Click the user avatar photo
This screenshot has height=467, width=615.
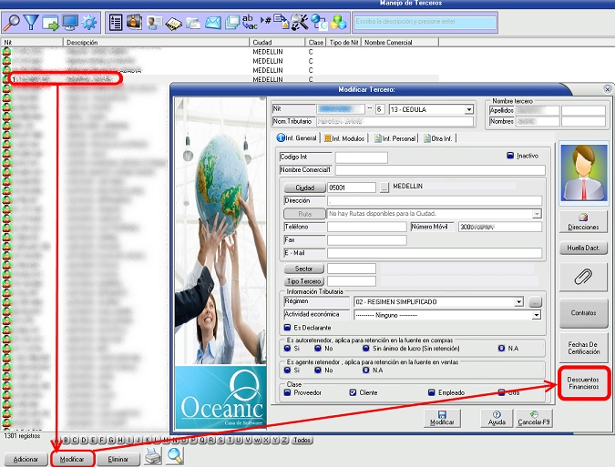(583, 175)
